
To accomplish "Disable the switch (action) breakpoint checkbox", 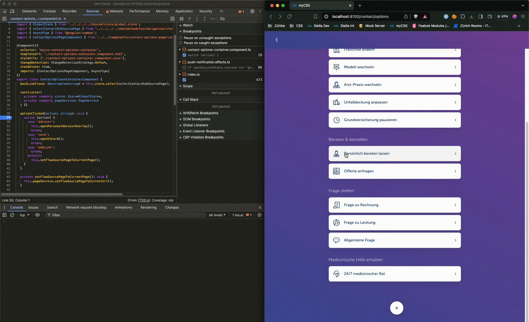I will 185,55.
